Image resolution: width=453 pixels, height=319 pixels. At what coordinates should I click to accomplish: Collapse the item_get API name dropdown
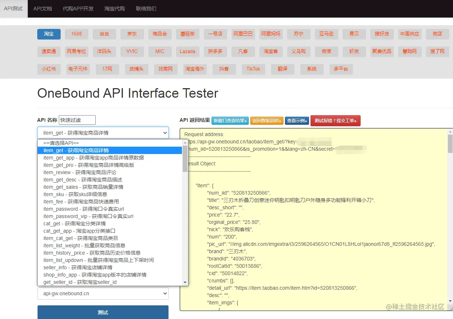[103, 133]
